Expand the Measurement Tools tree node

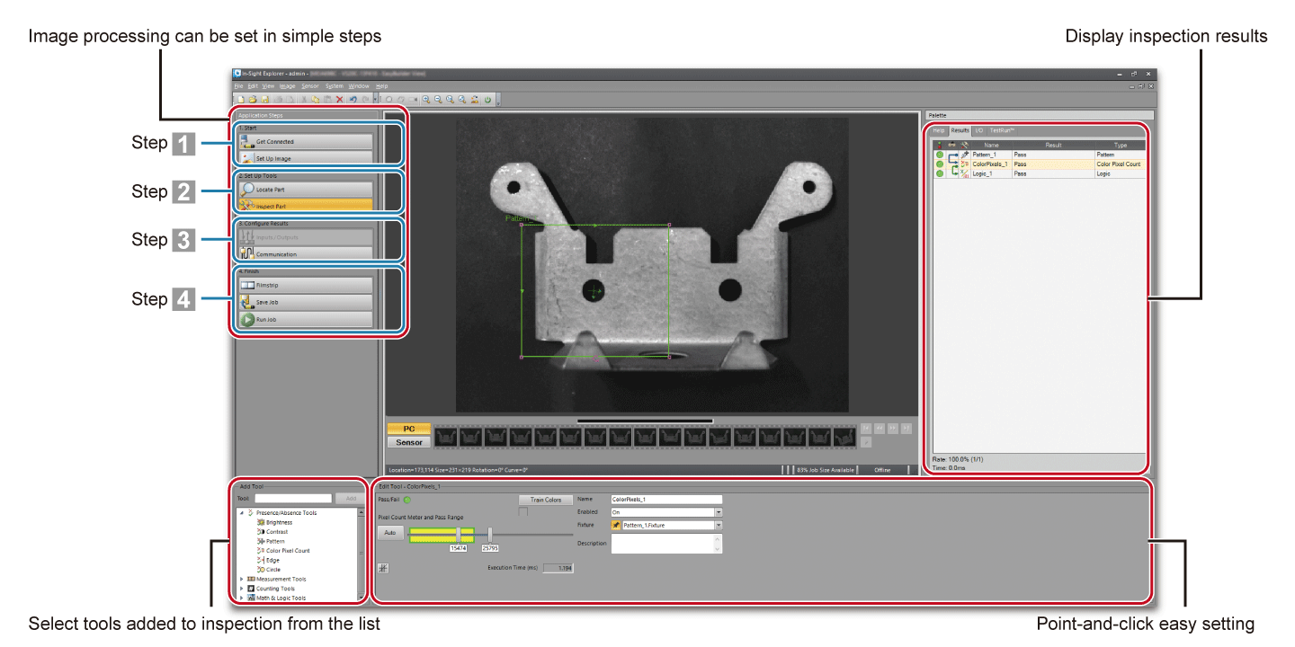[241, 580]
